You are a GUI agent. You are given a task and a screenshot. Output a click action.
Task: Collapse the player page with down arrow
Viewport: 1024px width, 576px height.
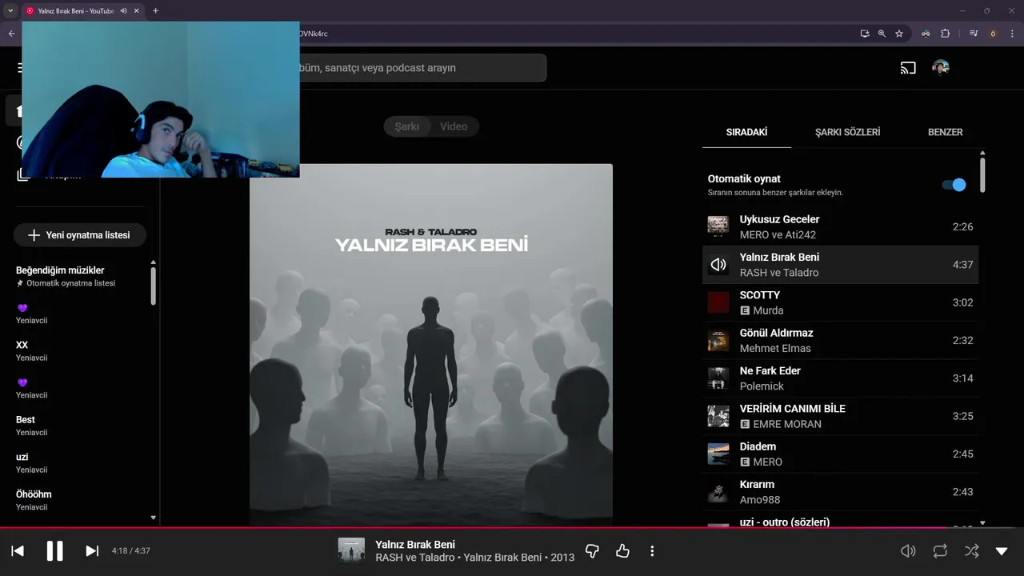tap(1002, 550)
